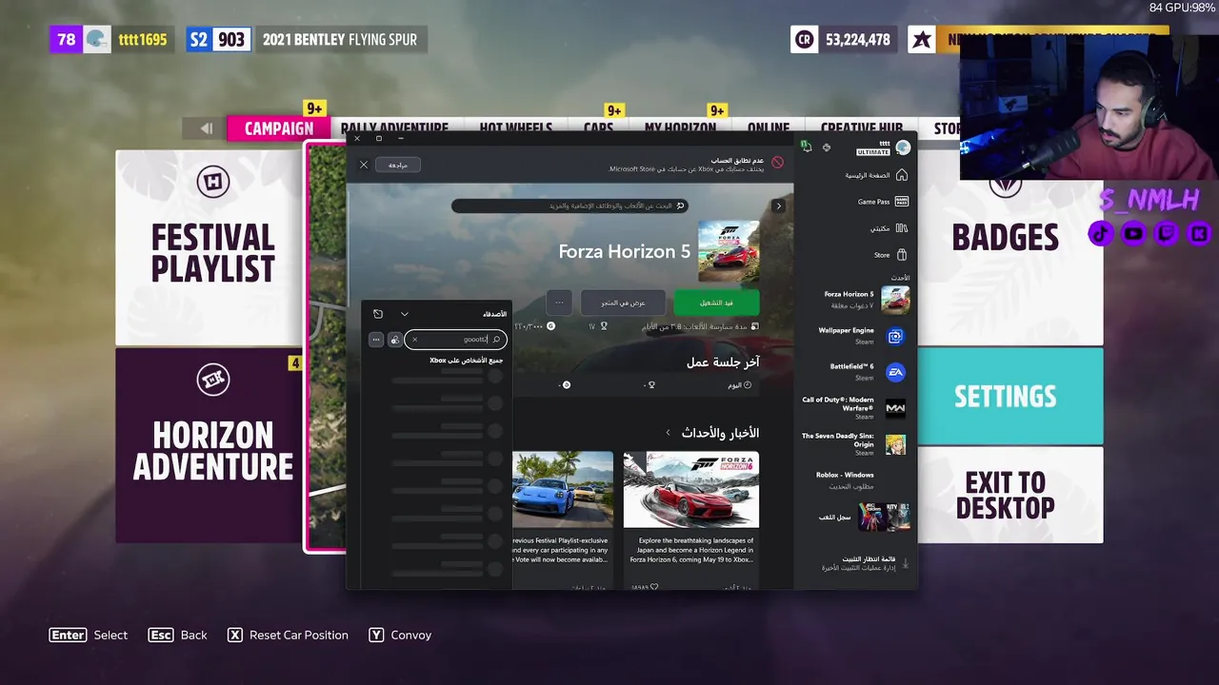This screenshot has height=685, width=1219.
Task: Click Reset Car Position prompt
Action: point(288,635)
